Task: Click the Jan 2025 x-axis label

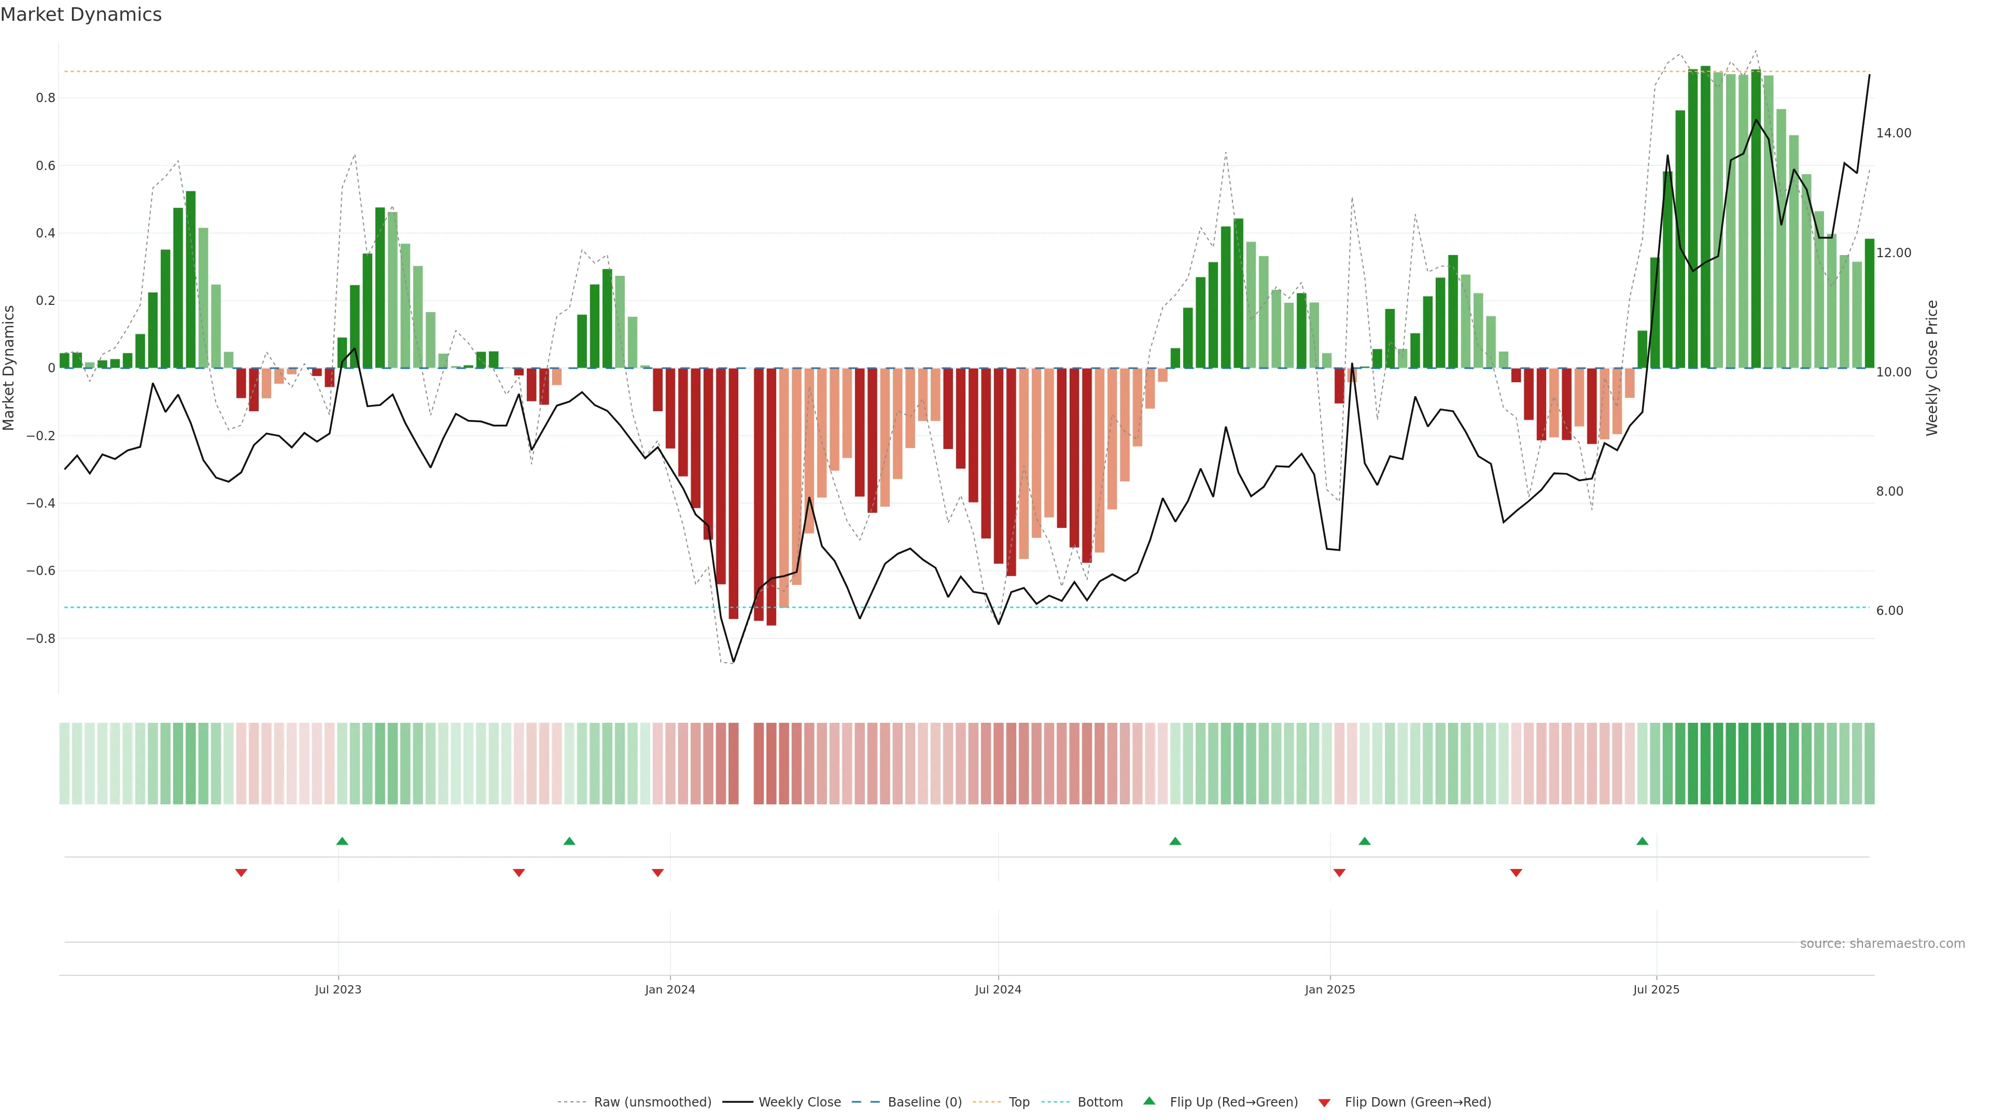Action: point(1329,989)
